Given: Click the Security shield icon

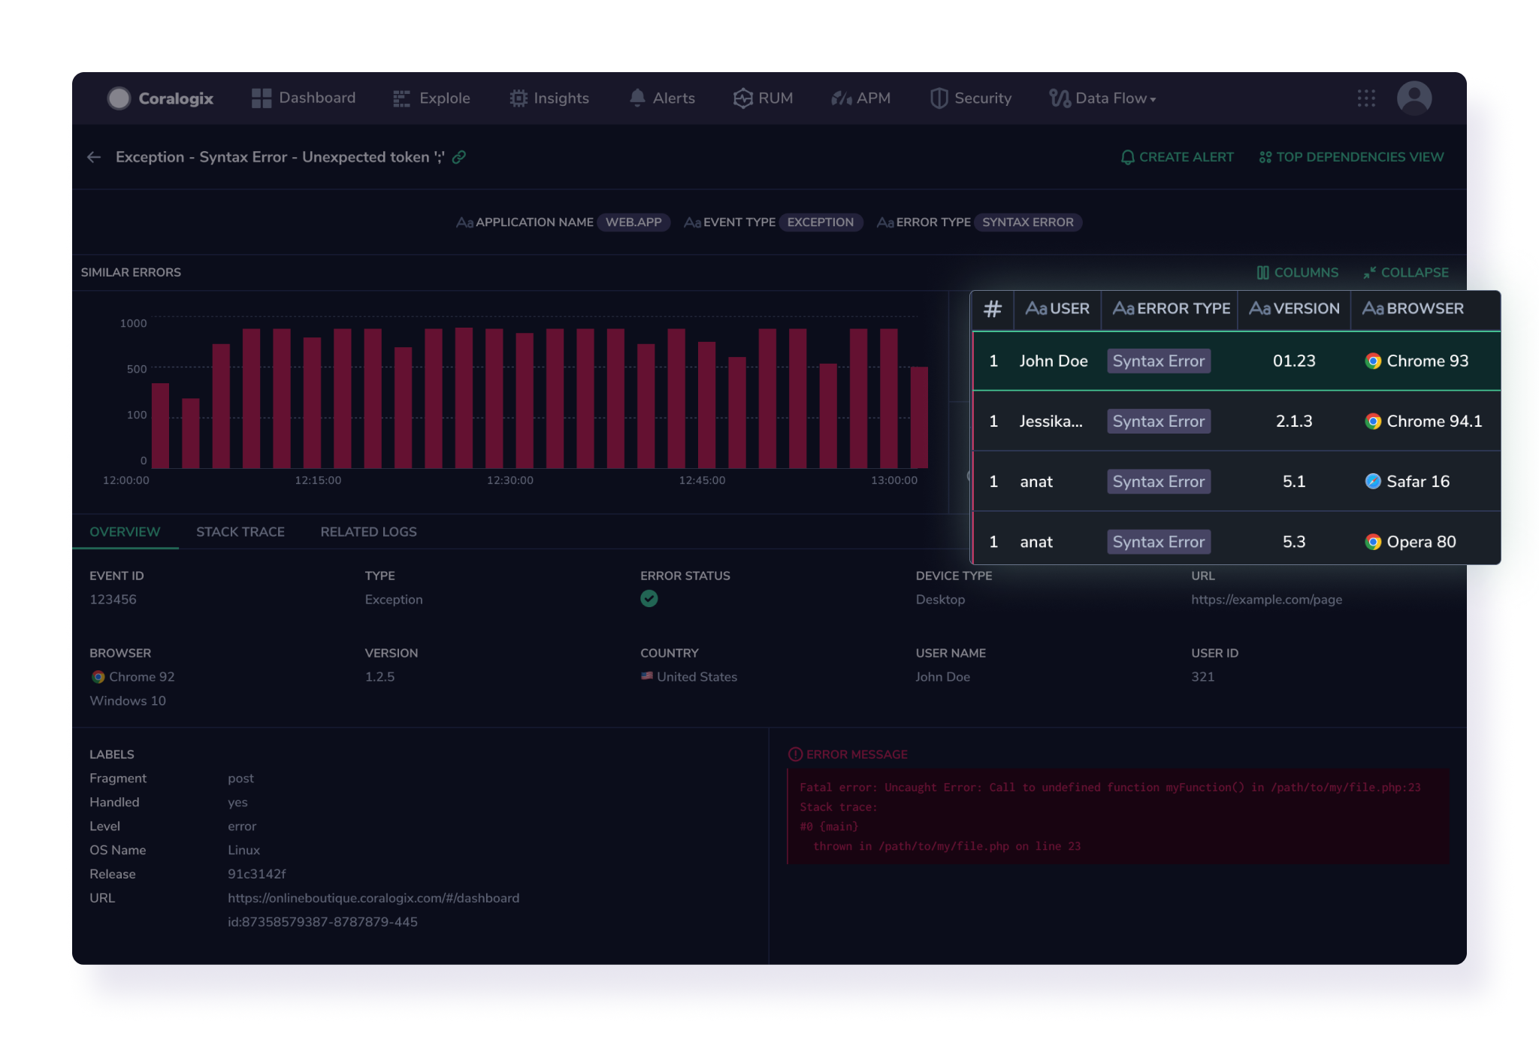Looking at the screenshot, I should (x=939, y=98).
